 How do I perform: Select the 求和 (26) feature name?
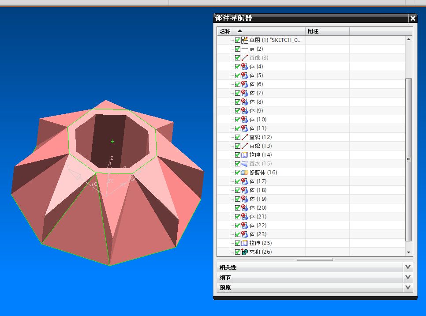pos(261,252)
